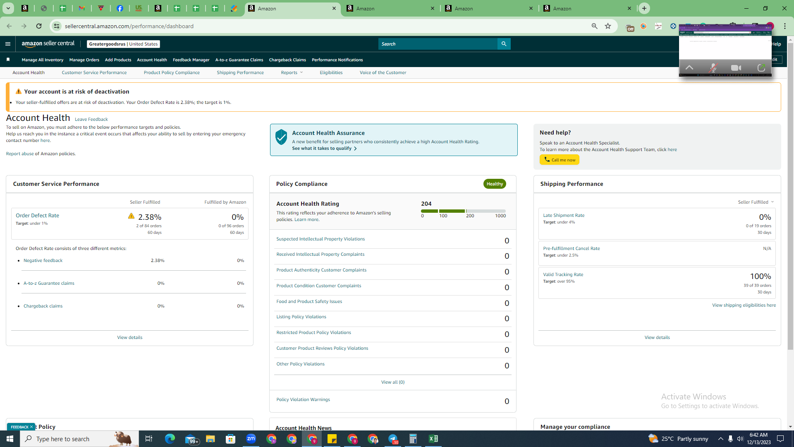794x447 pixels.
Task: Expand the Reports dropdown menu
Action: click(x=292, y=72)
